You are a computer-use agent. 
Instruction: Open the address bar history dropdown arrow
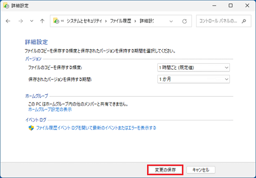pyautogui.click(x=171, y=21)
